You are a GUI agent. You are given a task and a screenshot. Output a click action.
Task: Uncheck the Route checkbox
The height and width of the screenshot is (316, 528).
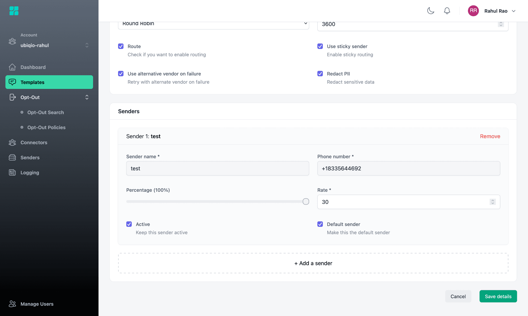coord(121,46)
